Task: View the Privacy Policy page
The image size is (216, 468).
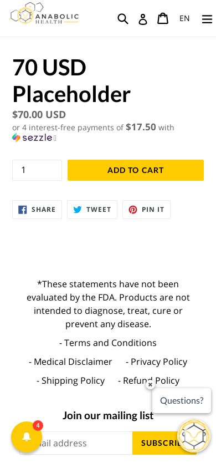Action: point(156,362)
